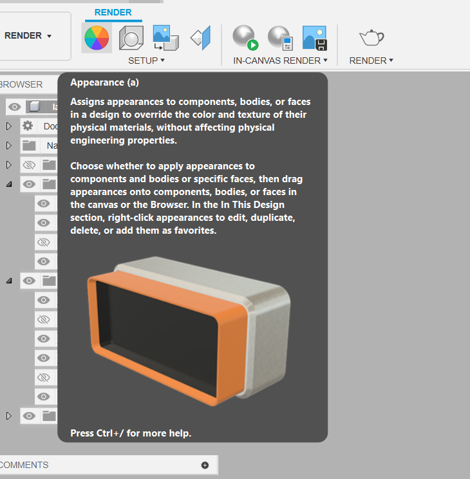Expand the Document Settings node

[x=9, y=126]
